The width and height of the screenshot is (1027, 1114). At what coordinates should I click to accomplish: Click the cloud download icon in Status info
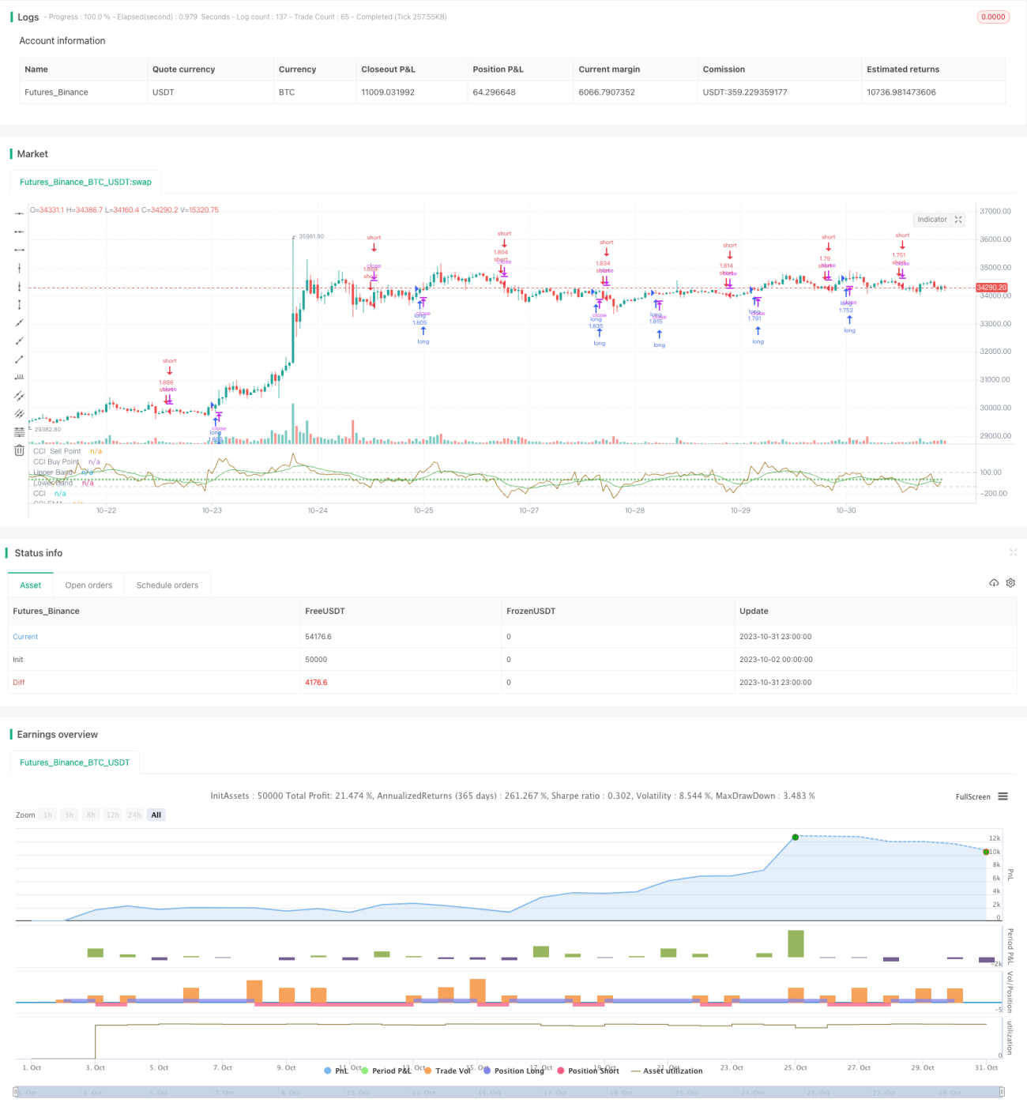click(994, 583)
